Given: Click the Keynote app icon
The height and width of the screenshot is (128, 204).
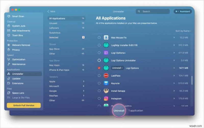Looking at the screenshot, I should tap(106, 83).
